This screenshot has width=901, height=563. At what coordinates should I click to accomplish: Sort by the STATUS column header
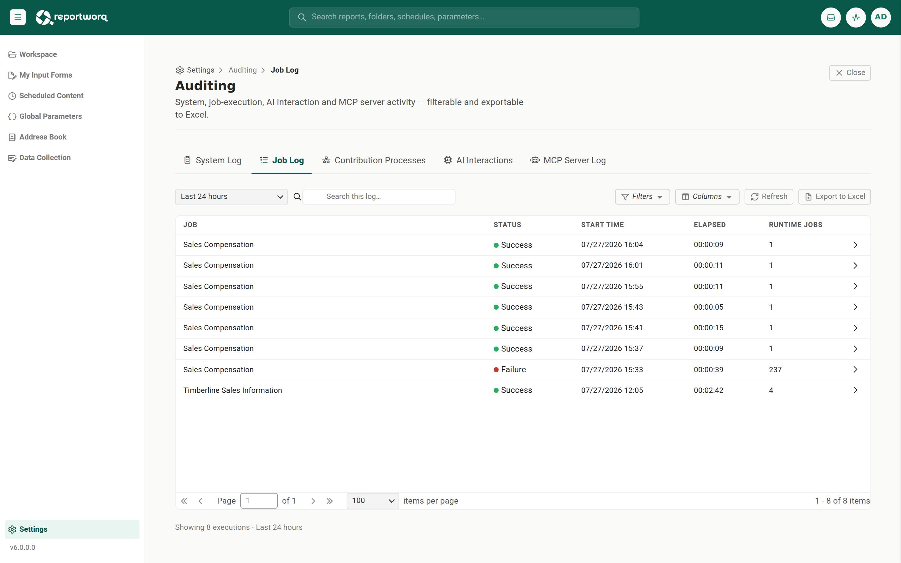click(x=507, y=225)
